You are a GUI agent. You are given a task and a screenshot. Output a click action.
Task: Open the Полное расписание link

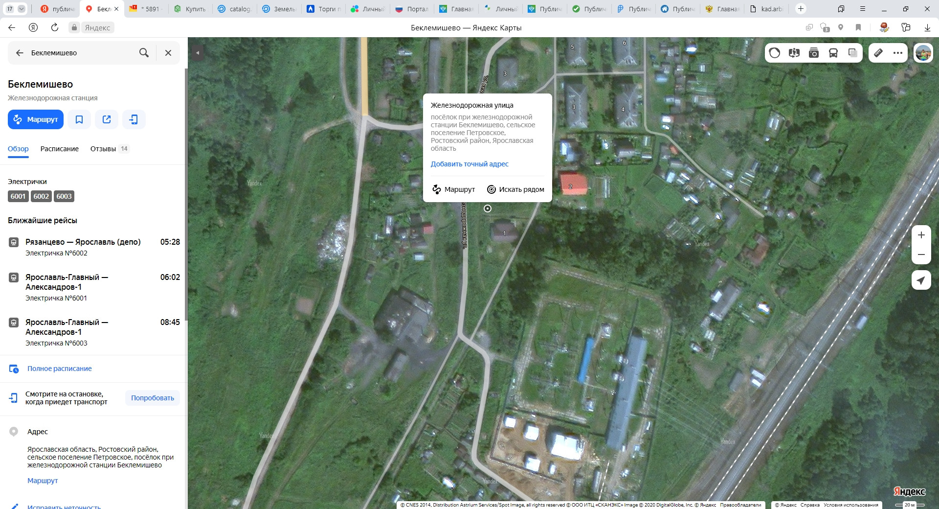(x=60, y=369)
